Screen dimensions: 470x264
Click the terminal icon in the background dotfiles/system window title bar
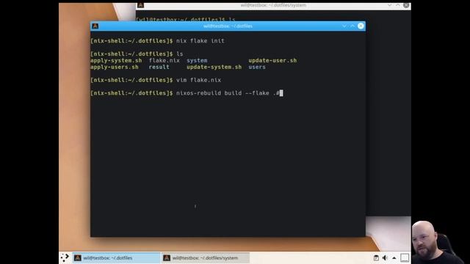coord(140,5)
